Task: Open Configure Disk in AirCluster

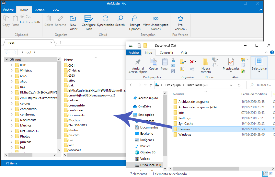Action: pos(89,23)
